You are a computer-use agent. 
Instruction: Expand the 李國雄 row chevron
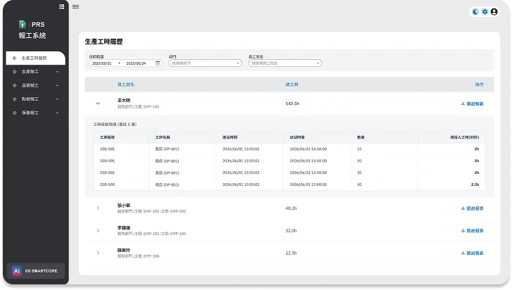98,231
